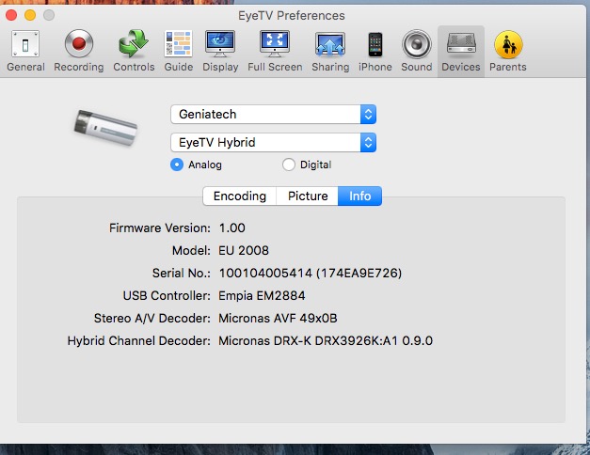Click the Firmware Version label
590x455 pixels.
[x=160, y=227]
